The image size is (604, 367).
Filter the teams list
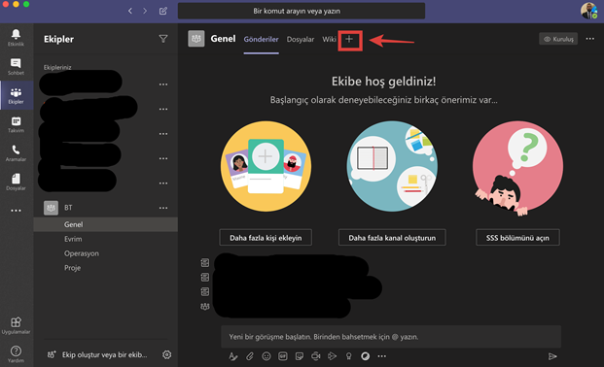tap(163, 39)
